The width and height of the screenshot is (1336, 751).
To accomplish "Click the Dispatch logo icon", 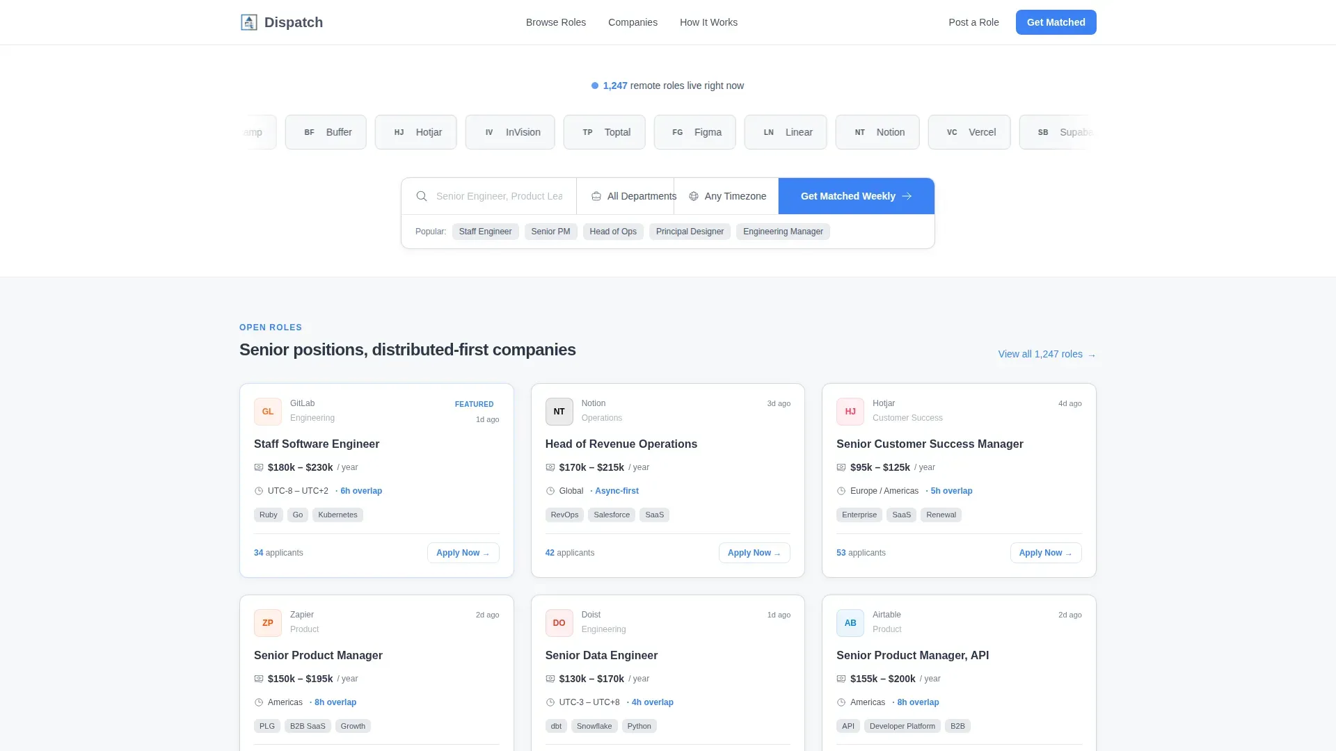I will point(249,22).
